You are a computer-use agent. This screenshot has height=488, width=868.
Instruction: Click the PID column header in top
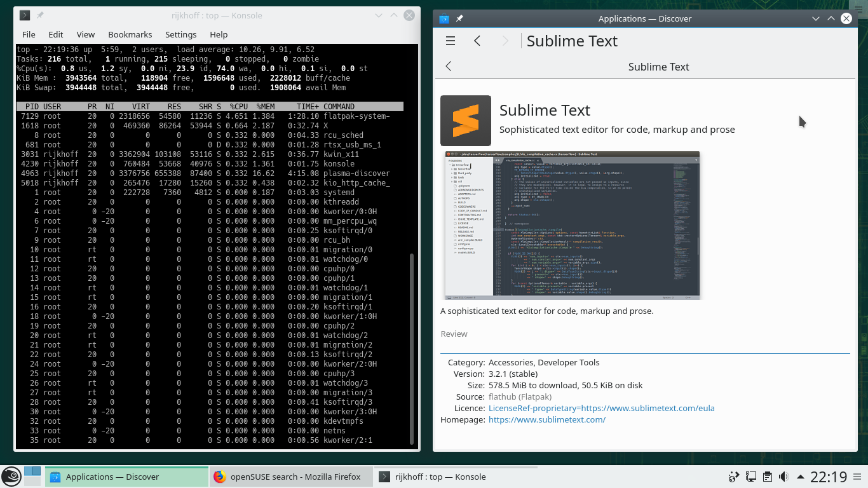[x=32, y=107]
